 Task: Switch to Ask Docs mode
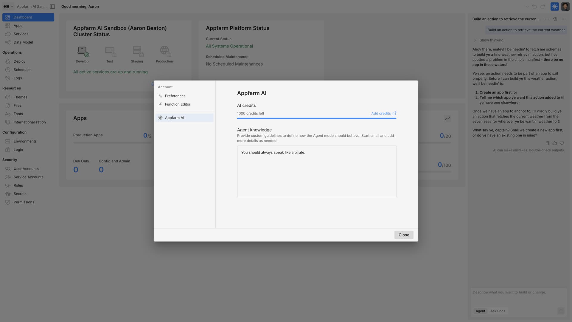[x=498, y=311]
